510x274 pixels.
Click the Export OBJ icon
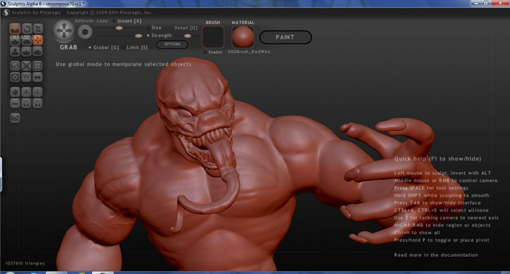(x=37, y=92)
